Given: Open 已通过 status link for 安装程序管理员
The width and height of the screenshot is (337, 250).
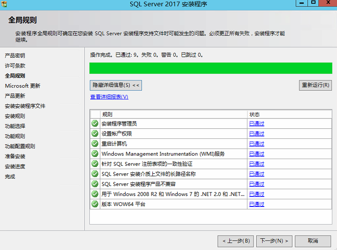Looking at the screenshot, I should [257, 123].
